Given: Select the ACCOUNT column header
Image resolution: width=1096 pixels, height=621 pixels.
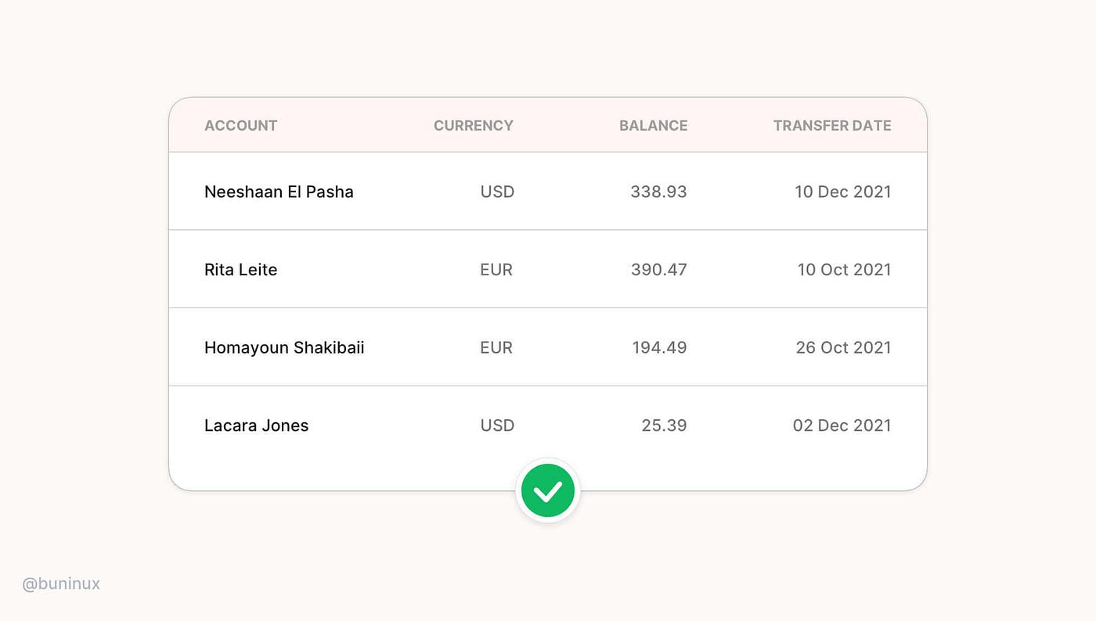Looking at the screenshot, I should (241, 125).
